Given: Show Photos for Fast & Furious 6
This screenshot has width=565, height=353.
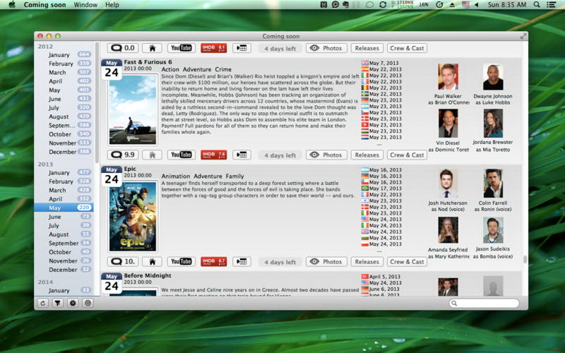Looking at the screenshot, I should [x=326, y=155].
